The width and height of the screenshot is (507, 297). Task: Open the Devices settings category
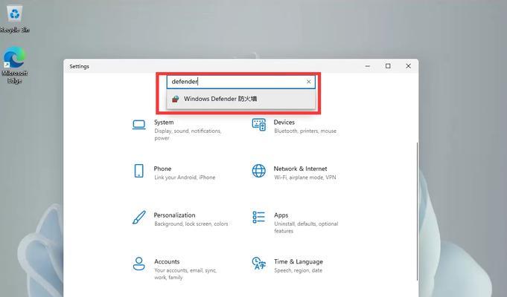pyautogui.click(x=294, y=126)
